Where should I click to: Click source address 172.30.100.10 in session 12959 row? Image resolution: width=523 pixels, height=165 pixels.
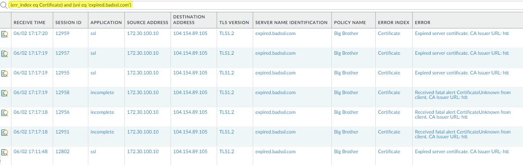point(143,34)
